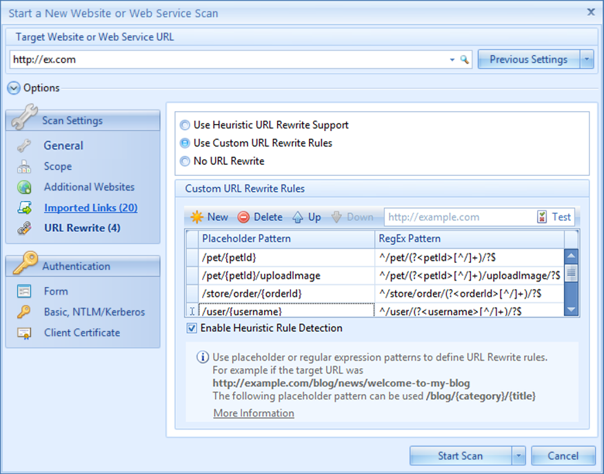
Task: Open the General scan settings
Action: pyautogui.click(x=63, y=146)
